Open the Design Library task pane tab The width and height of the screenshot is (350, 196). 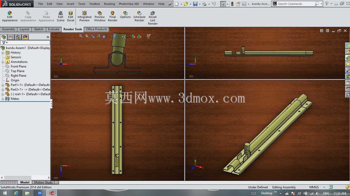pyautogui.click(x=348, y=57)
